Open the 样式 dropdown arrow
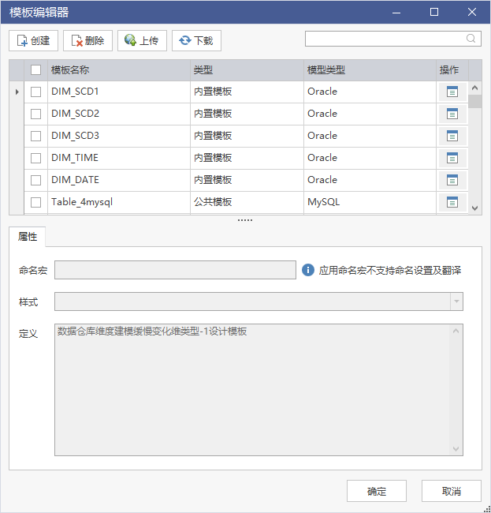Viewport: 491px width, 513px height. [x=456, y=301]
